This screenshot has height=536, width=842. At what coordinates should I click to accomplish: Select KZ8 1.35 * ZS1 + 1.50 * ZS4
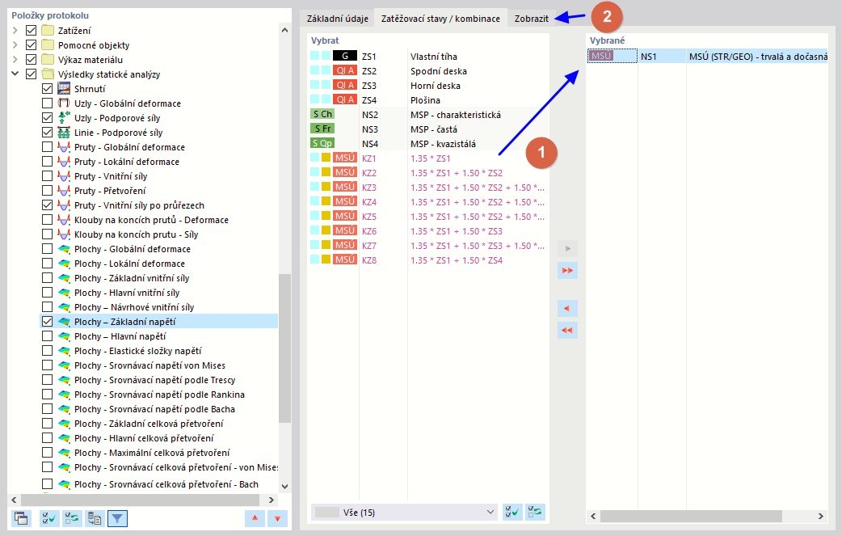click(x=428, y=260)
